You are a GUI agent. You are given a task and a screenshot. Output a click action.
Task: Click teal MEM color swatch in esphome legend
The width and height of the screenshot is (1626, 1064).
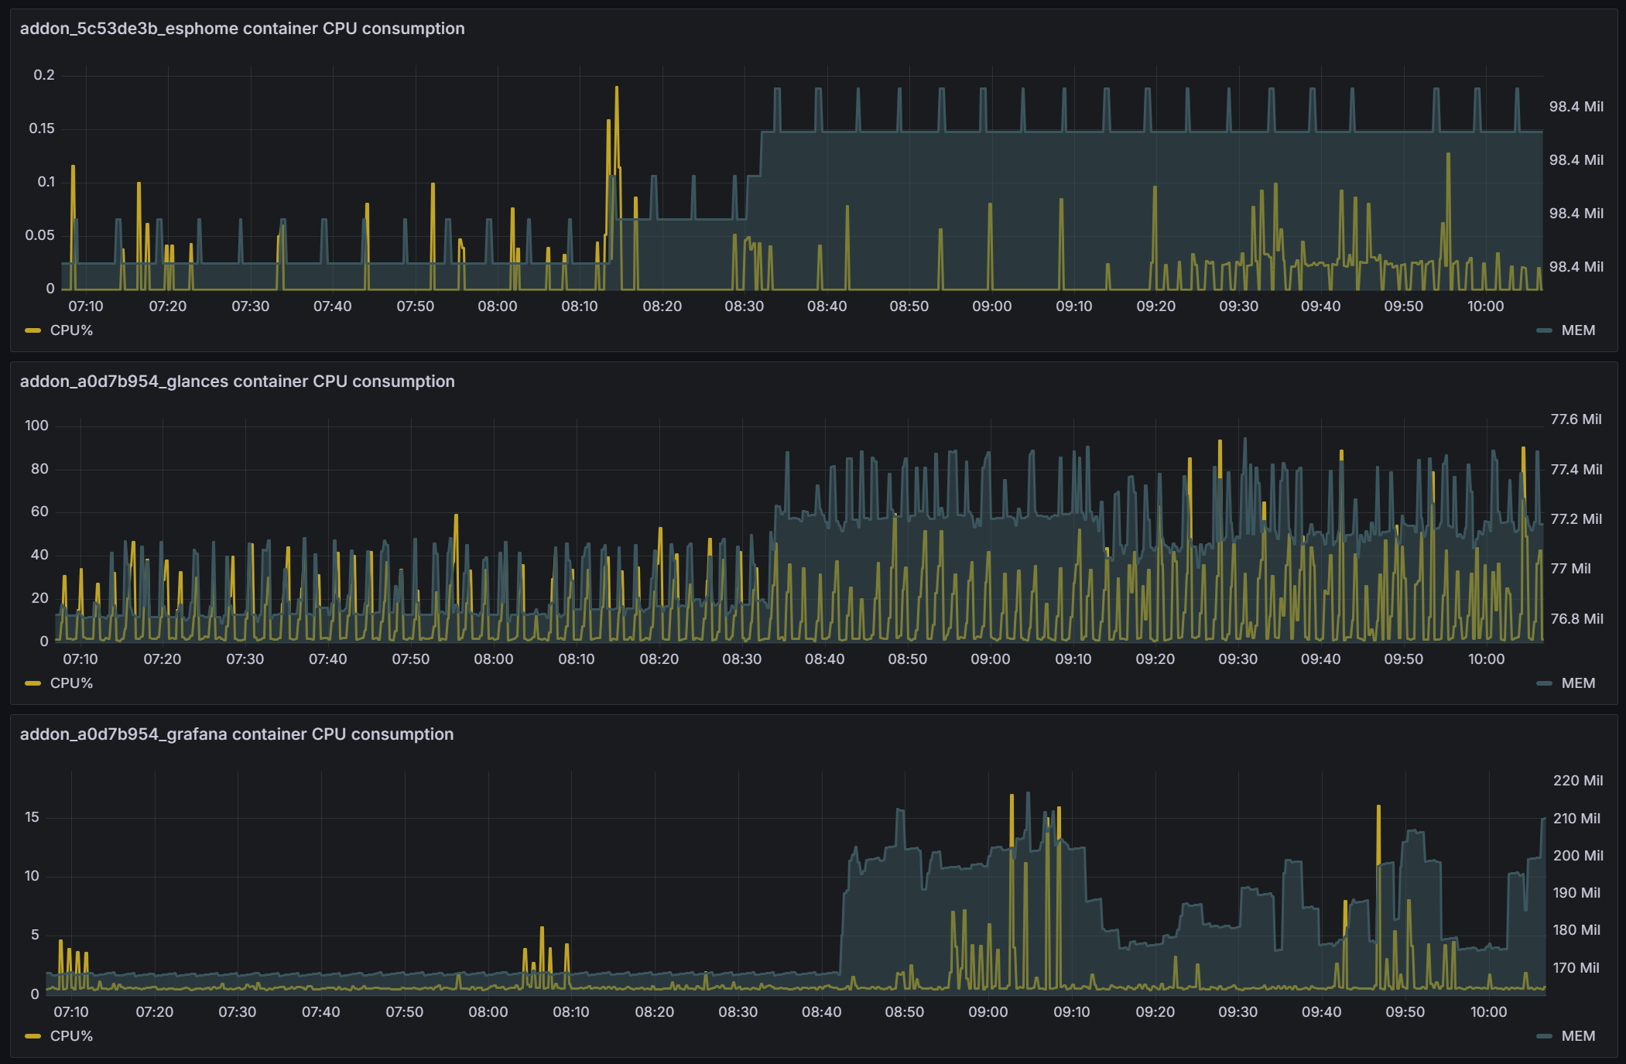pos(1544,330)
